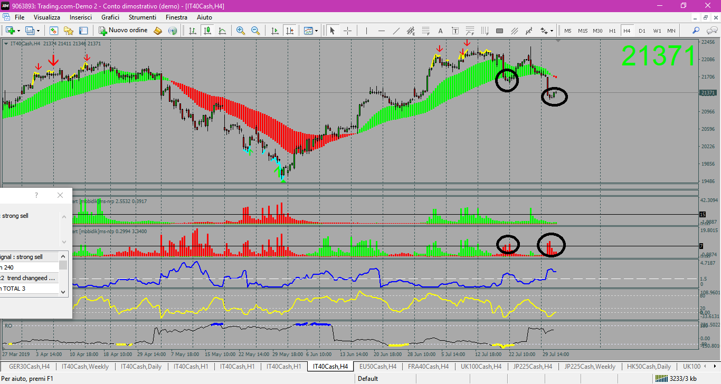Open the File menu
Viewport: 721px width, 384px height.
20,17
